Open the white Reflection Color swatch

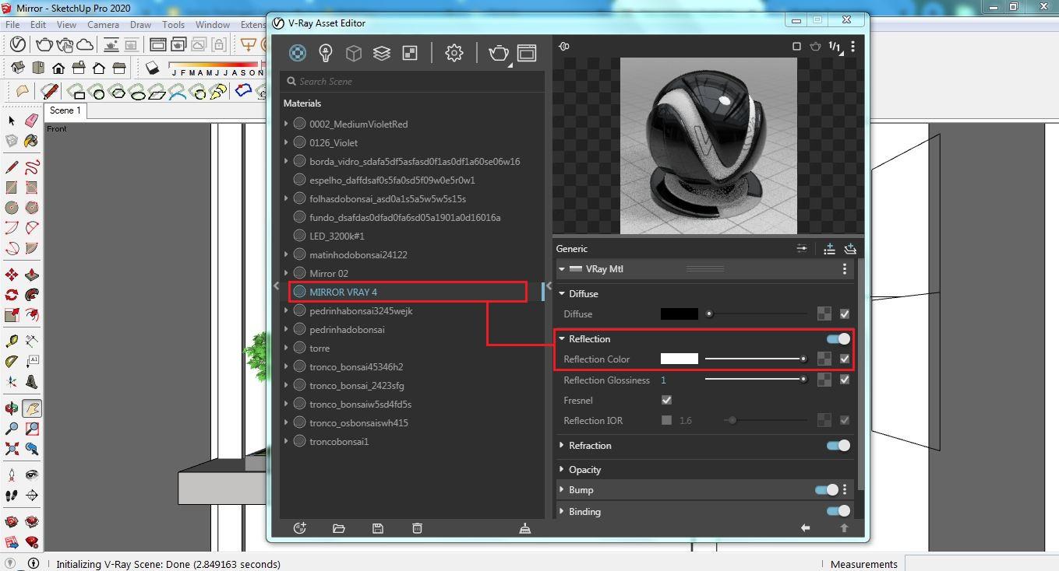(x=680, y=359)
